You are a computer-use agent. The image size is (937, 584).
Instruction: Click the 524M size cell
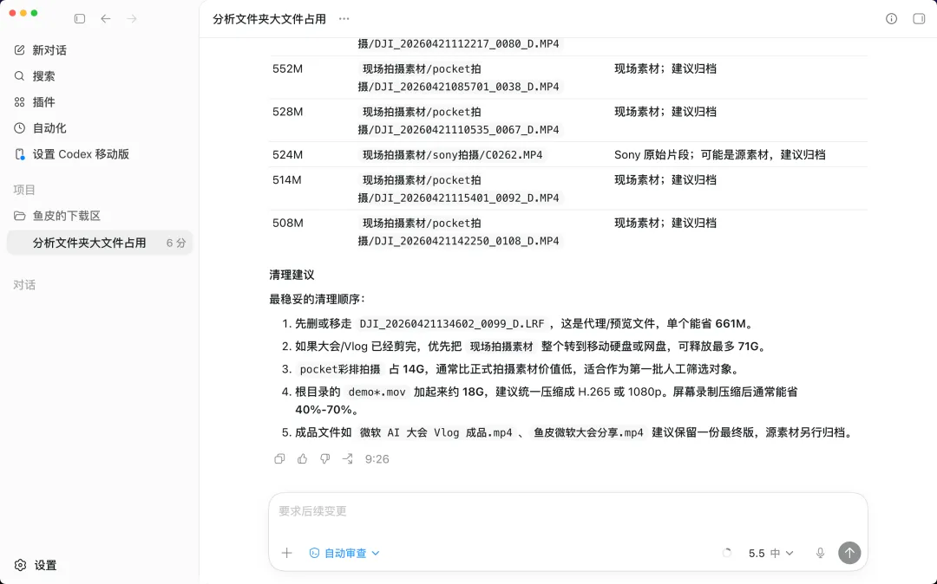pyautogui.click(x=287, y=154)
